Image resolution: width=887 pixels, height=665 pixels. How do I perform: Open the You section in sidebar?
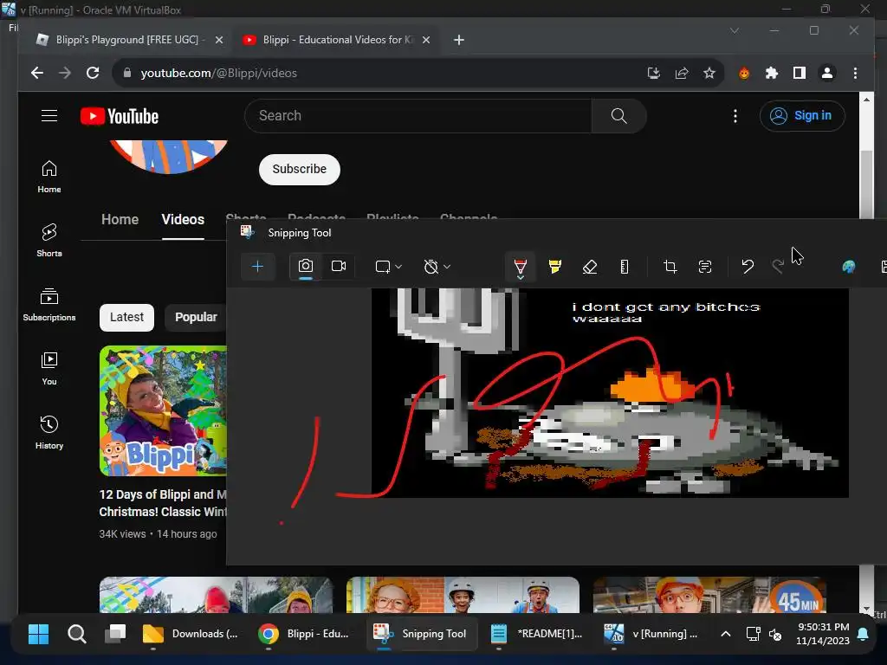pos(49,369)
